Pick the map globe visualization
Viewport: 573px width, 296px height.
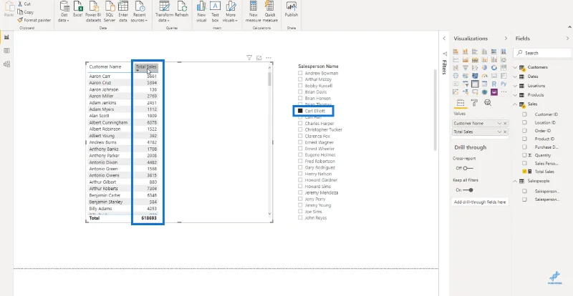point(456,76)
